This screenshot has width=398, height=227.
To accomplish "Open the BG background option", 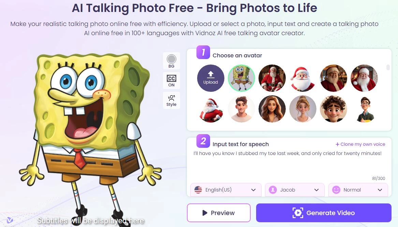I will pyautogui.click(x=171, y=61).
